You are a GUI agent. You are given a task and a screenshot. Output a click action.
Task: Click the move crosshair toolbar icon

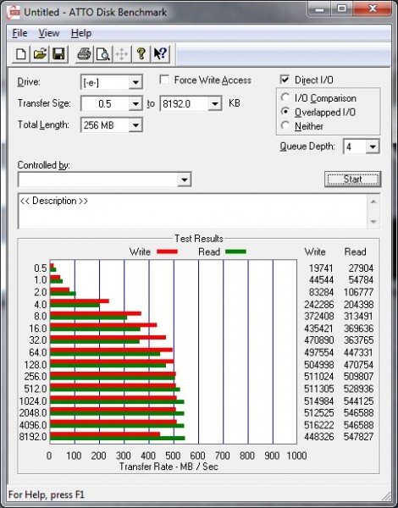(x=122, y=54)
